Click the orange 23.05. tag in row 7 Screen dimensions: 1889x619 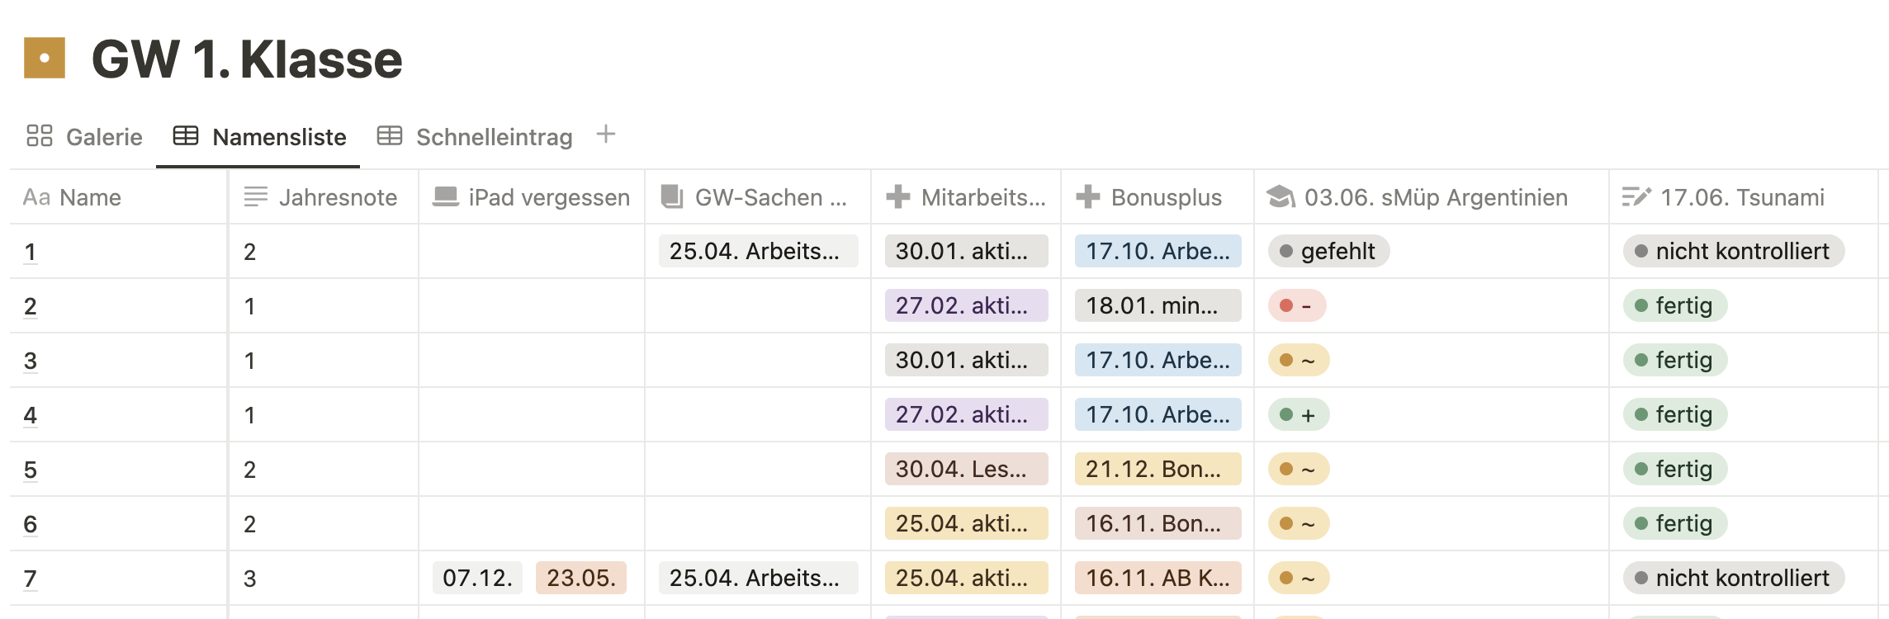coord(580,578)
